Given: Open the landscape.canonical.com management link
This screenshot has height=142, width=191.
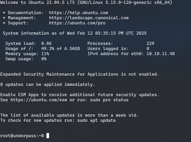Looking at the screenshot, I should pos(89,18).
